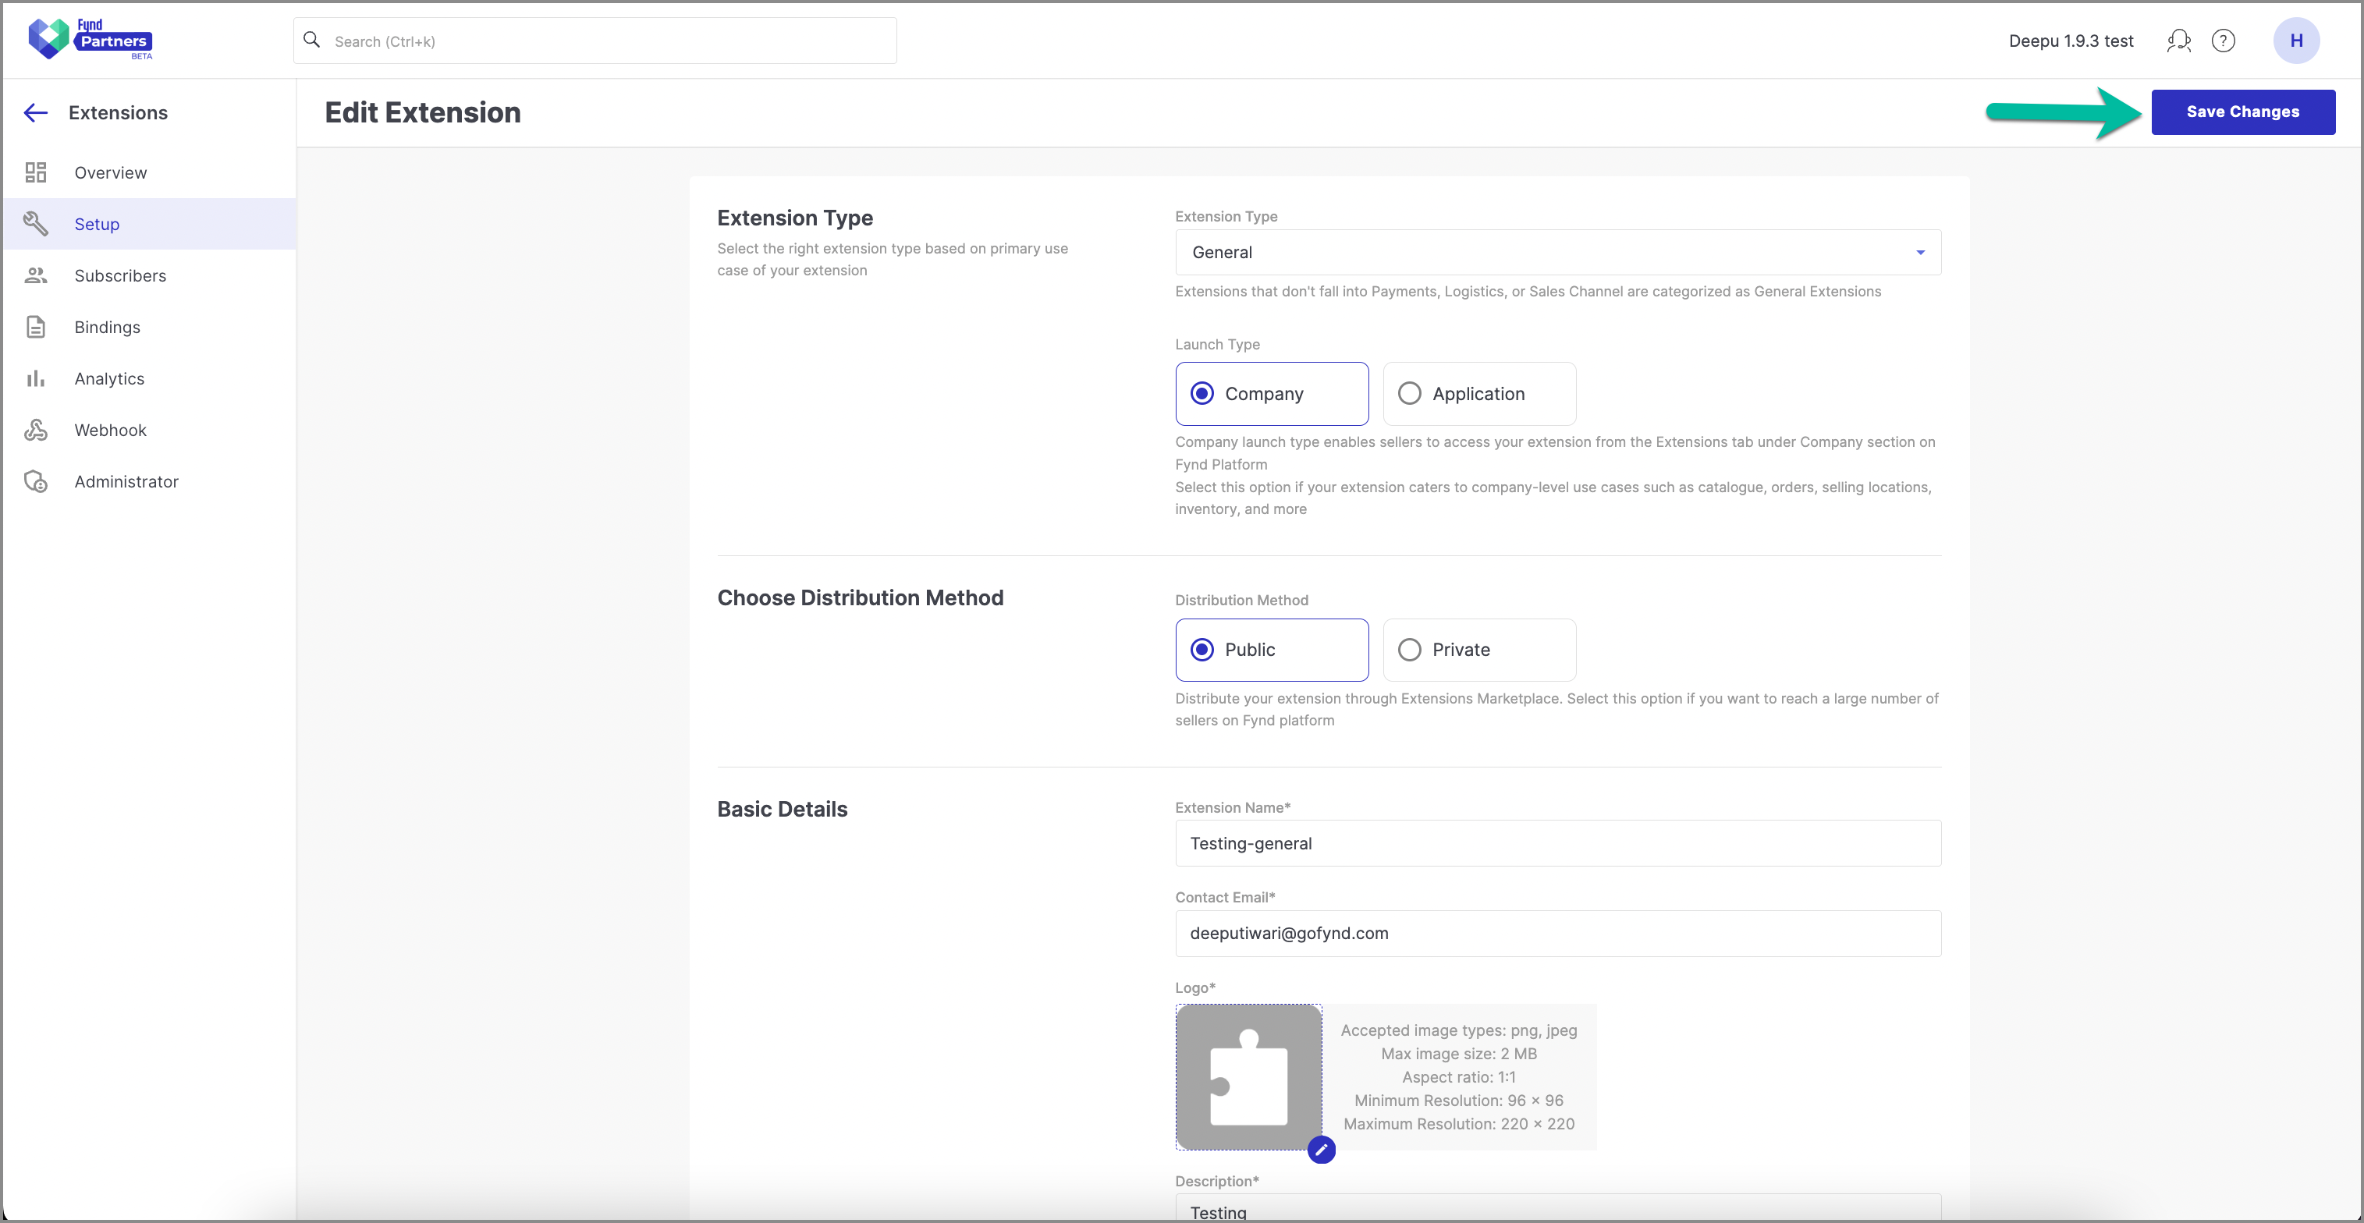The width and height of the screenshot is (2364, 1223).
Task: Click the Webhook icon
Action: click(x=36, y=430)
